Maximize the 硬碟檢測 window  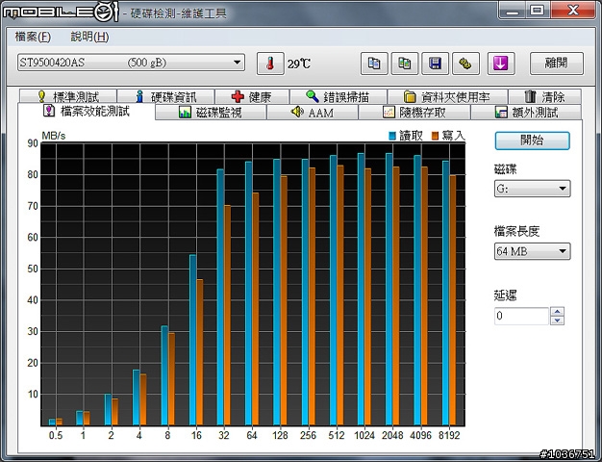(538, 10)
